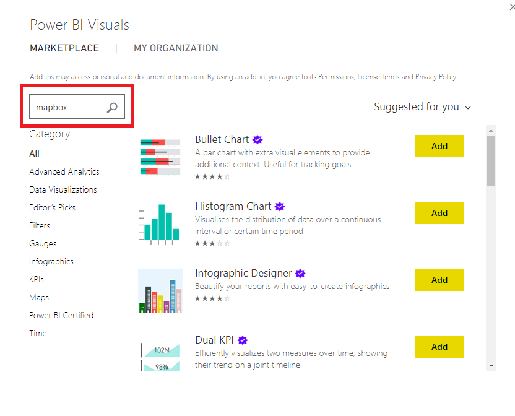The width and height of the screenshot is (515, 416).
Task: Select the Filters category
Action: pos(40,225)
